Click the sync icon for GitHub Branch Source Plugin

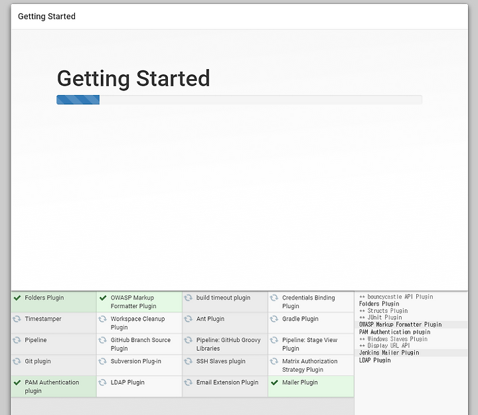click(x=102, y=340)
